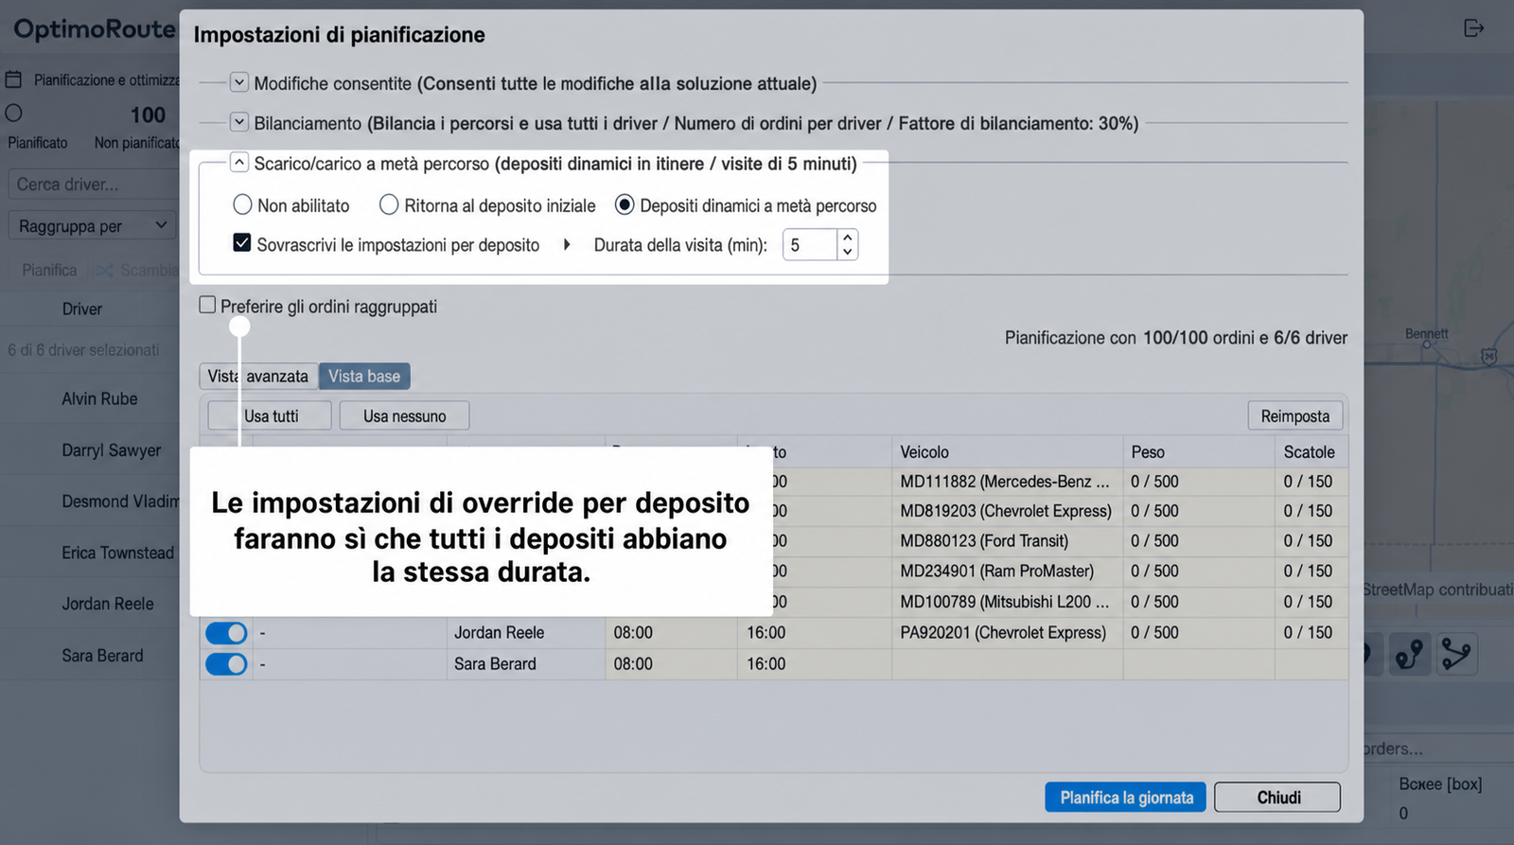Viewport: 1514px width, 845px height.
Task: Select Depositi dinamici a metà percorso option
Action: 625,204
